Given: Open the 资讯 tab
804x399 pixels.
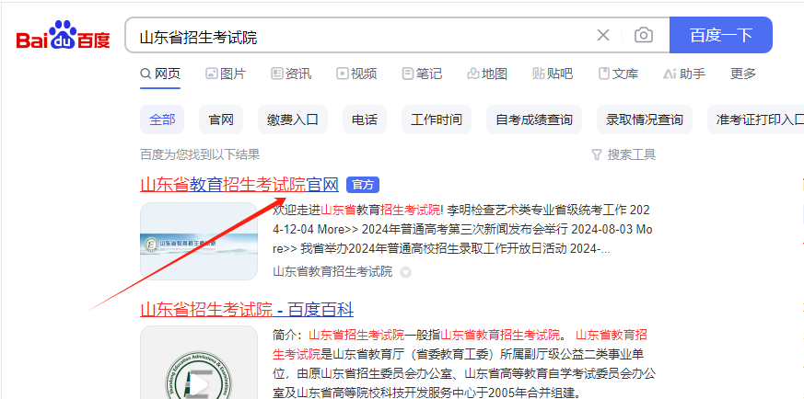Looking at the screenshot, I should [291, 74].
